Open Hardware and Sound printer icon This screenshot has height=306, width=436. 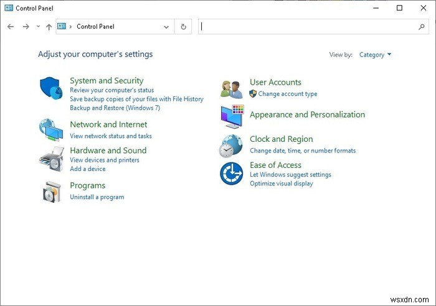pyautogui.click(x=52, y=159)
